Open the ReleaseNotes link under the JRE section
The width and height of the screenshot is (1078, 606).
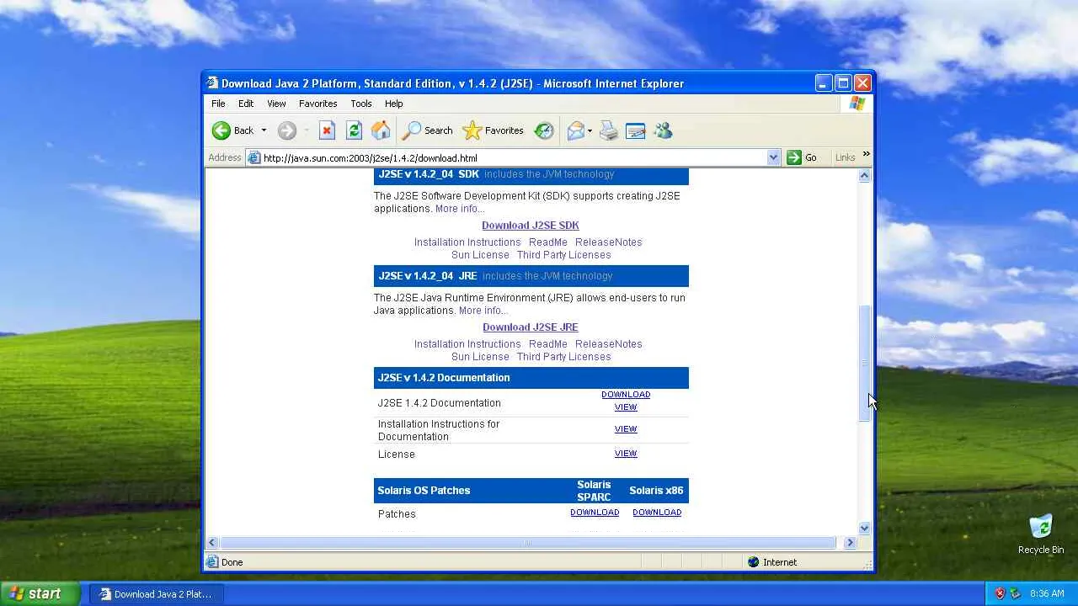(x=609, y=344)
